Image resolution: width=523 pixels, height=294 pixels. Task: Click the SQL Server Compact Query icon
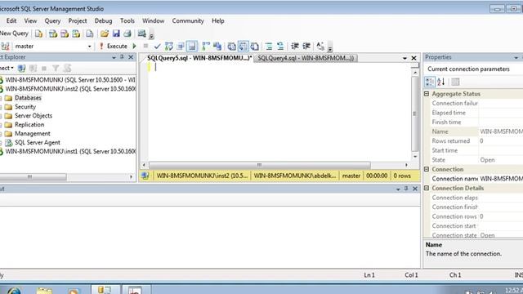coord(90,33)
